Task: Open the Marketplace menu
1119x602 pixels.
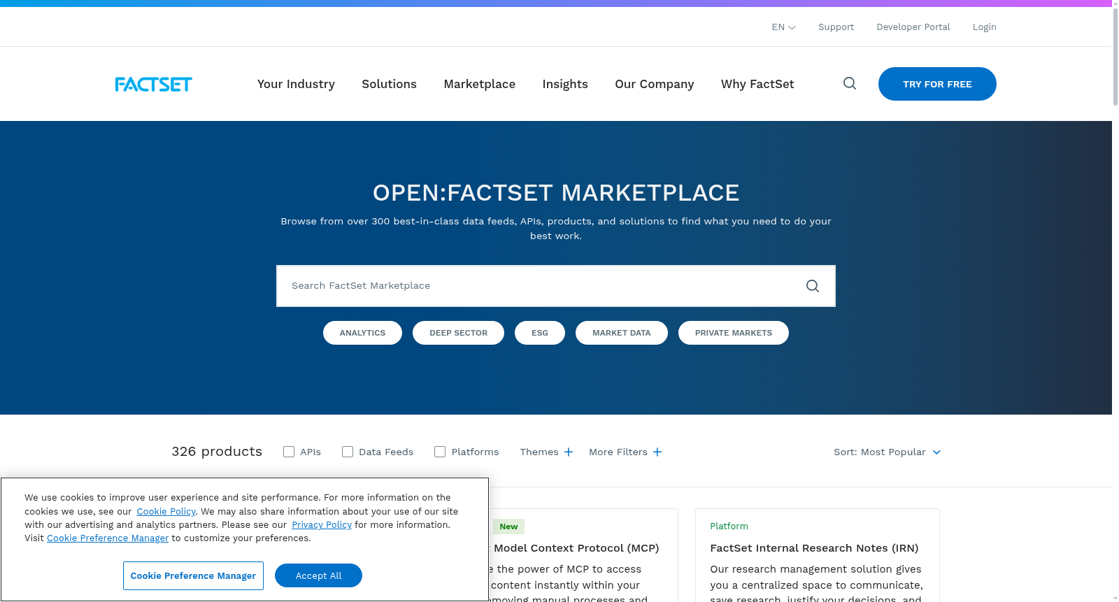Action: pyautogui.click(x=479, y=84)
